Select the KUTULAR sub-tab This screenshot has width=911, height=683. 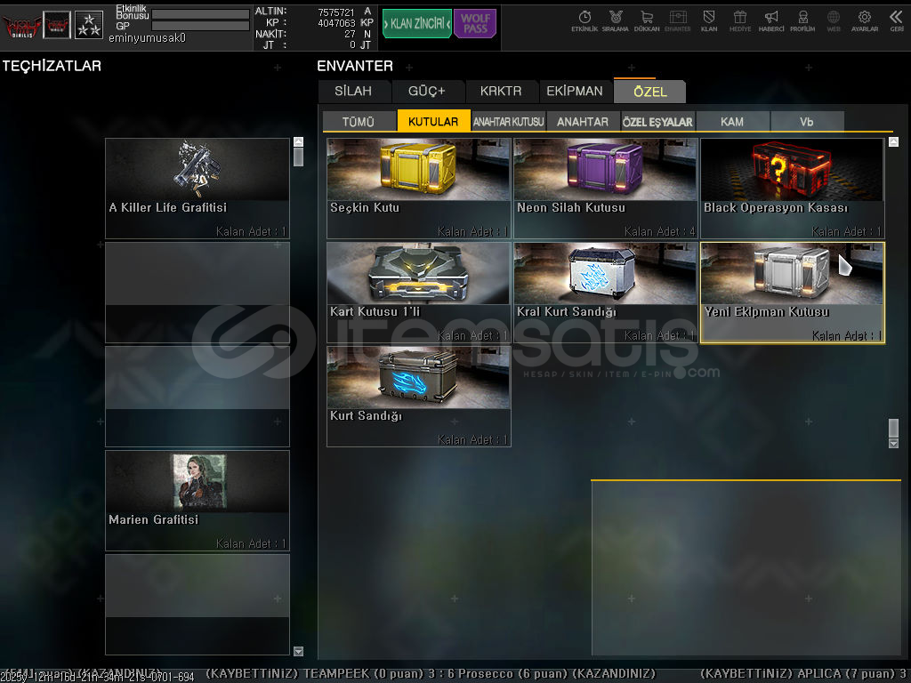coord(433,121)
